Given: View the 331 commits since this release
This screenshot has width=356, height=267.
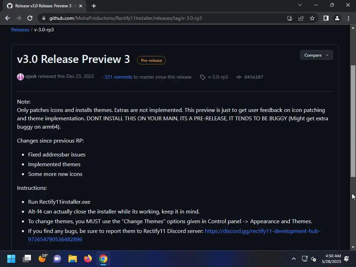Looking at the screenshot, I should (x=118, y=77).
